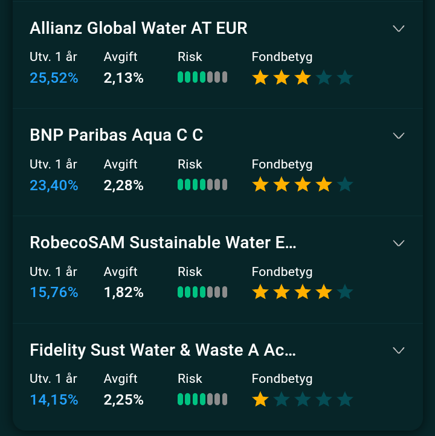Expand the Allianz Global Water fund row
This screenshot has width=435, height=436.
coord(398,28)
